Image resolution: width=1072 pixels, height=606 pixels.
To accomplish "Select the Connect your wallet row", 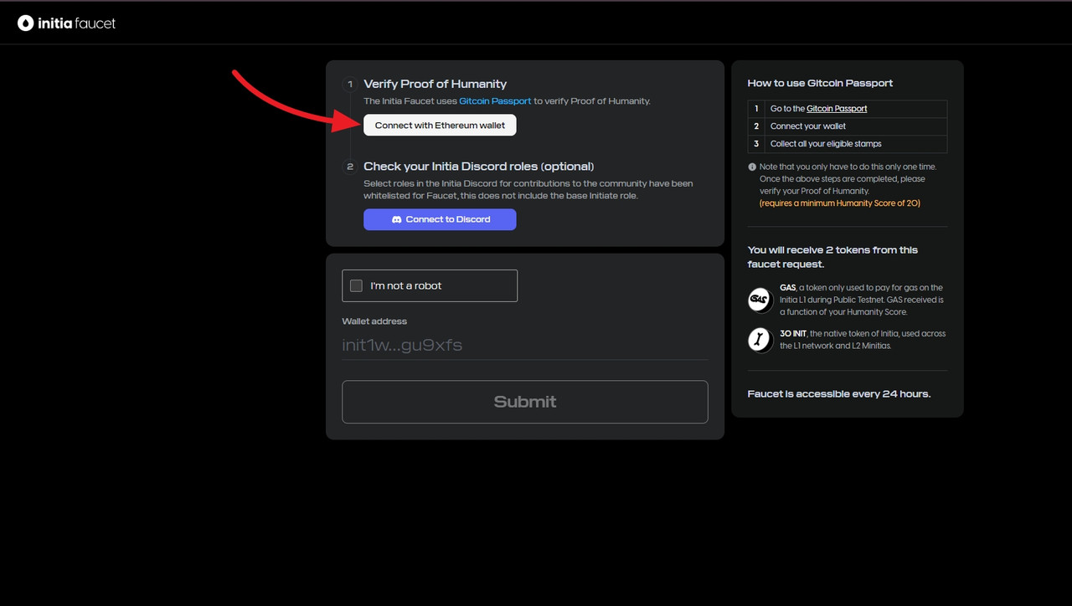I will click(x=848, y=126).
